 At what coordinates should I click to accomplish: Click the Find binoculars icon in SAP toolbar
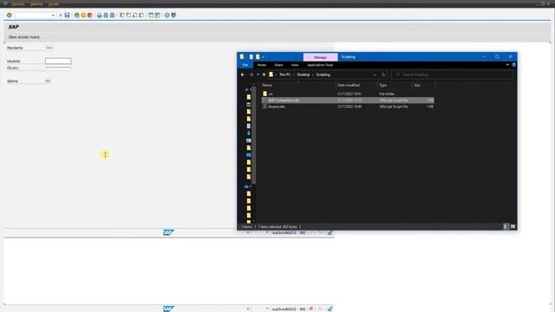[106, 16]
